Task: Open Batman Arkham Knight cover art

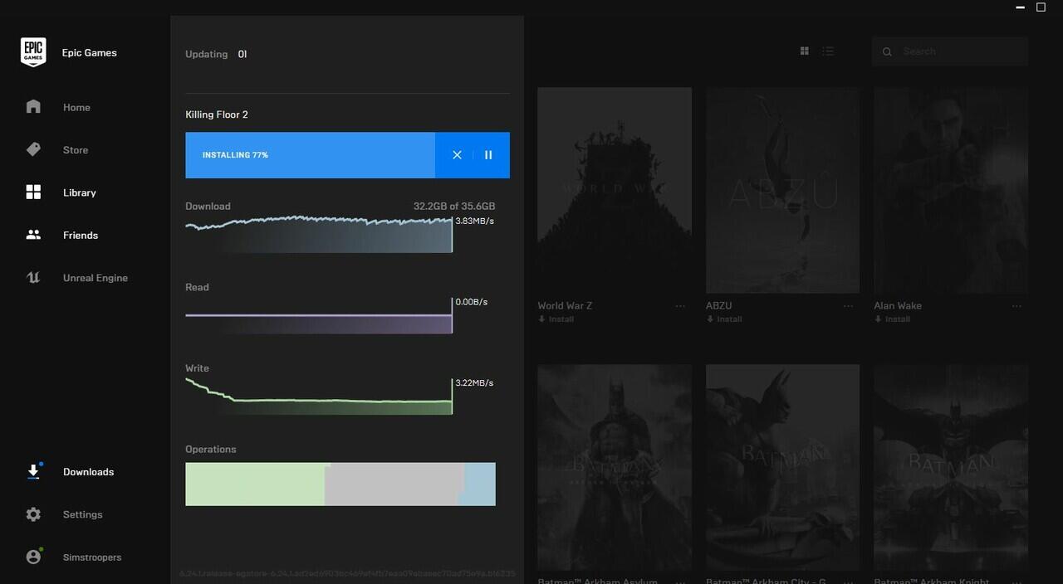Action: pos(951,467)
